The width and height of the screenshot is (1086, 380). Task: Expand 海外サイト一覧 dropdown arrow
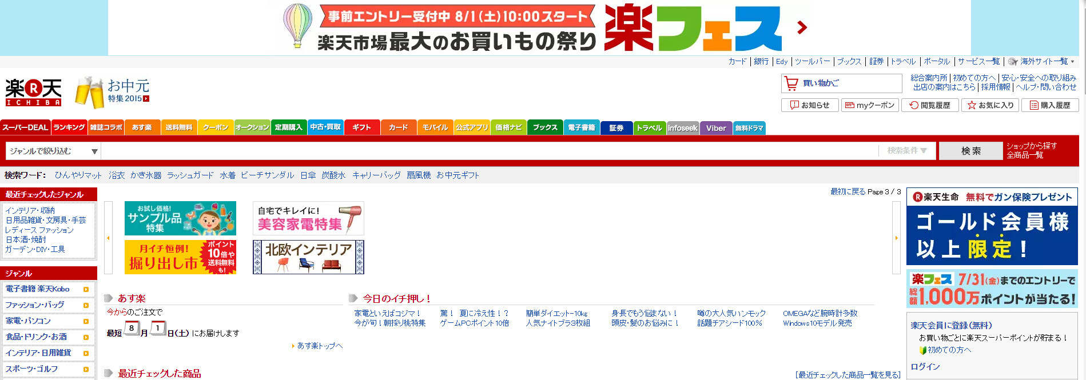(x=1072, y=62)
